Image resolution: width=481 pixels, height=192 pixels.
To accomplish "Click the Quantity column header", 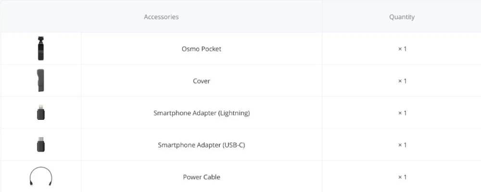I will click(402, 17).
